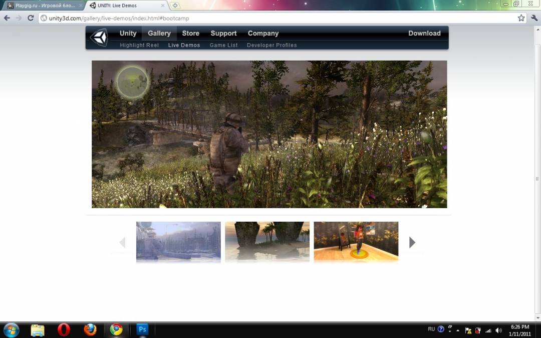Select the character room demo thumbnail
541x338 pixels.
pos(356,241)
